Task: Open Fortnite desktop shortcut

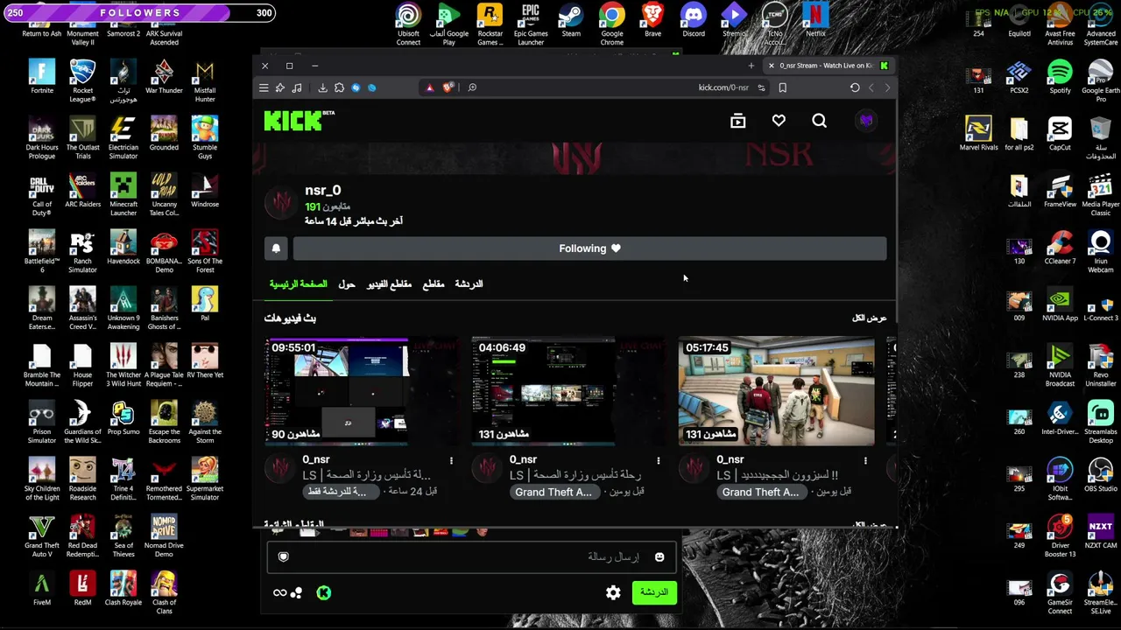Action: (x=41, y=77)
